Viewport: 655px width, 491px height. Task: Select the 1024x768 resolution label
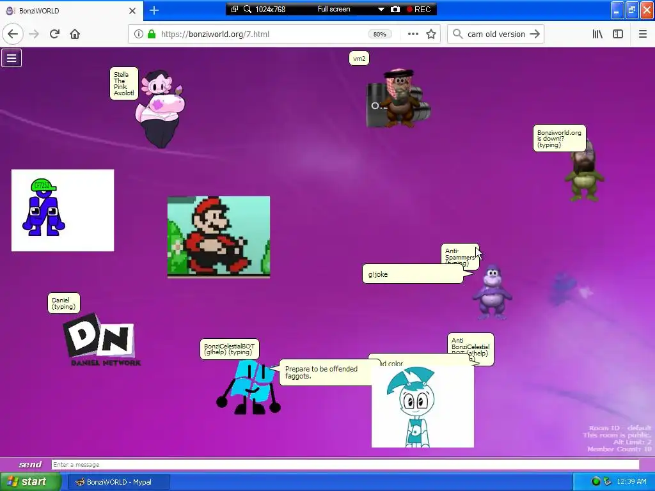click(x=271, y=9)
